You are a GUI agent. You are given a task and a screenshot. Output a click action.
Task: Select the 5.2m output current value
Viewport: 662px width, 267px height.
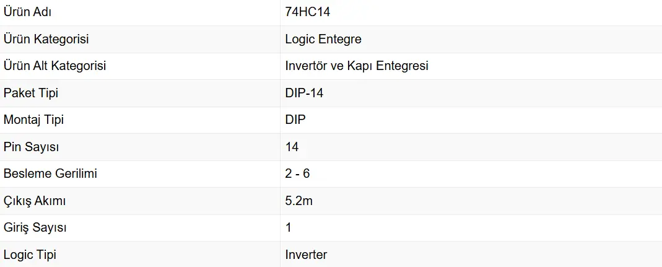tap(298, 201)
